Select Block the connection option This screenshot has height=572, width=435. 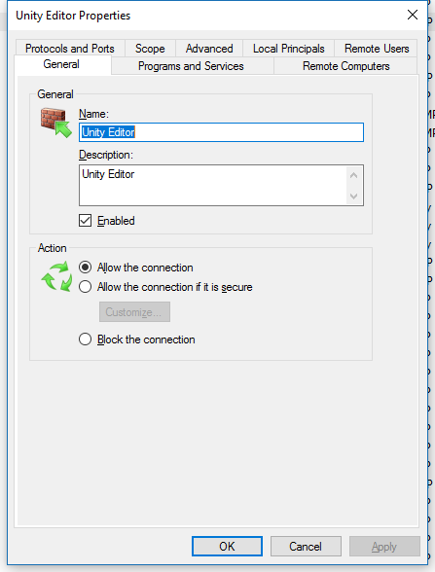pos(85,340)
